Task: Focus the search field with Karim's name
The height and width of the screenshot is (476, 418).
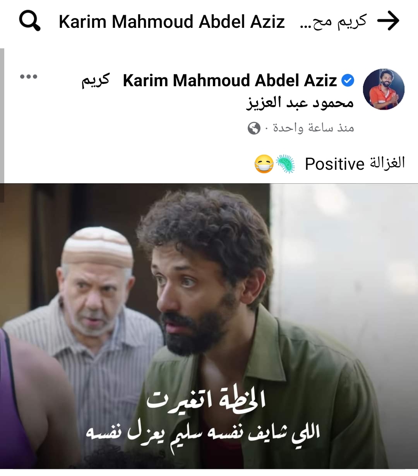Action: [x=212, y=21]
